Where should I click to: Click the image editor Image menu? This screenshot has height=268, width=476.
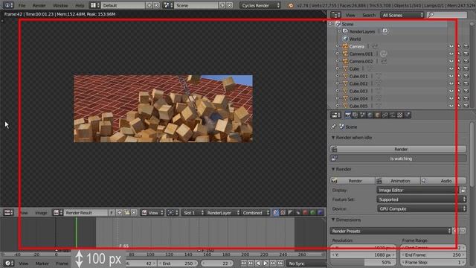[41, 213]
